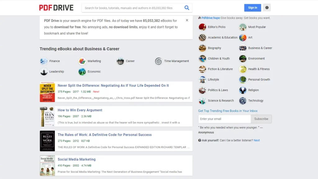Image resolution: width=318 pixels, height=179 pixels.
Task: Open How to Win Every Argument cover
Action: tap(47, 117)
